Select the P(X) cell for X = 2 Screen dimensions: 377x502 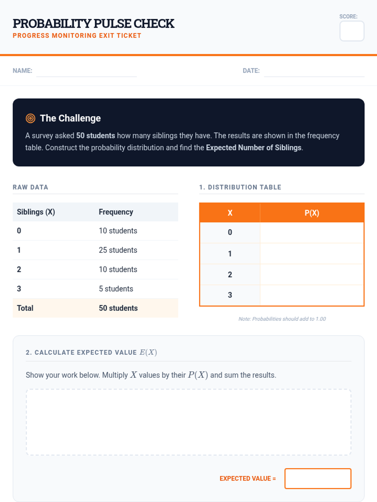point(312,275)
